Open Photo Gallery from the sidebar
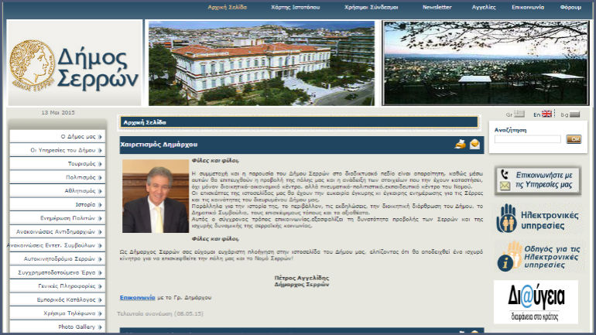The image size is (596, 335). [57, 326]
